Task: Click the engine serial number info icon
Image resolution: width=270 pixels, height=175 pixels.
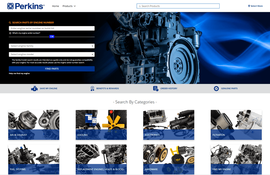Action: [x=10, y=33]
